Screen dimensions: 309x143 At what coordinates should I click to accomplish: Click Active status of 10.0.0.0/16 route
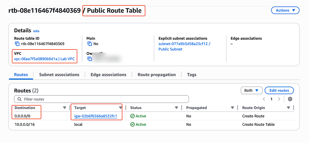(x=138, y=125)
